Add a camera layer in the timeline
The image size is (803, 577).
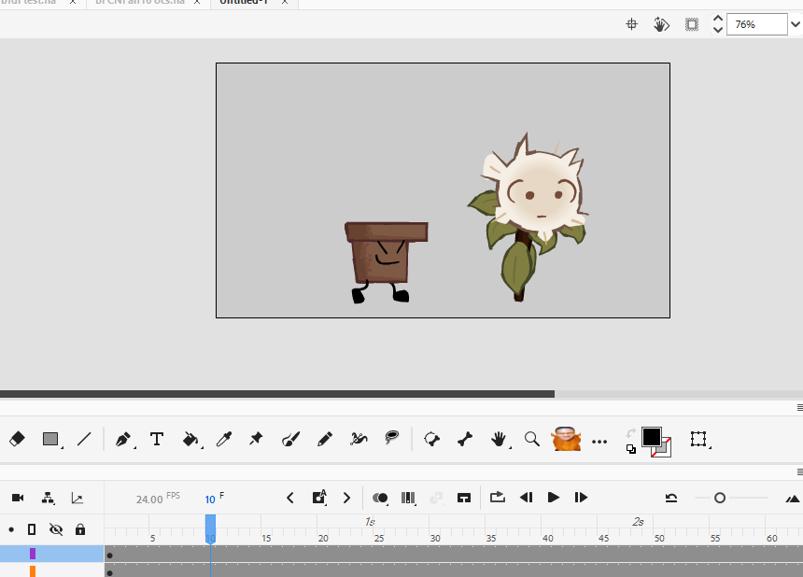tap(18, 498)
